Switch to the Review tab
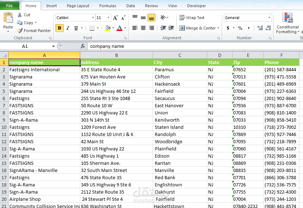Image resolution: width=303 pixels, height=208 pixels. (x=151, y=6)
